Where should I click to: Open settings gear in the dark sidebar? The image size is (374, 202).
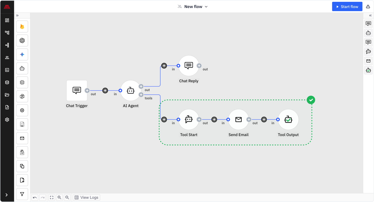[7, 120]
